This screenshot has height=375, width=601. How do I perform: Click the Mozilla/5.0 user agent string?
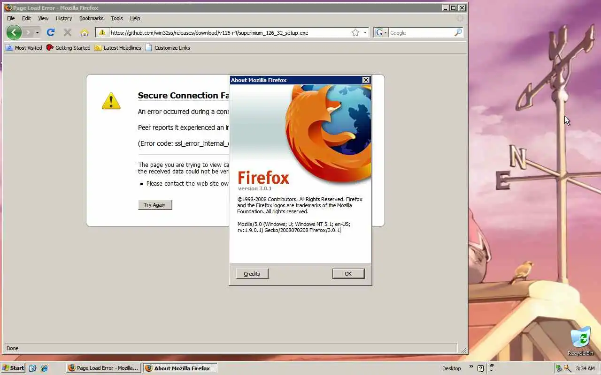[x=294, y=227]
